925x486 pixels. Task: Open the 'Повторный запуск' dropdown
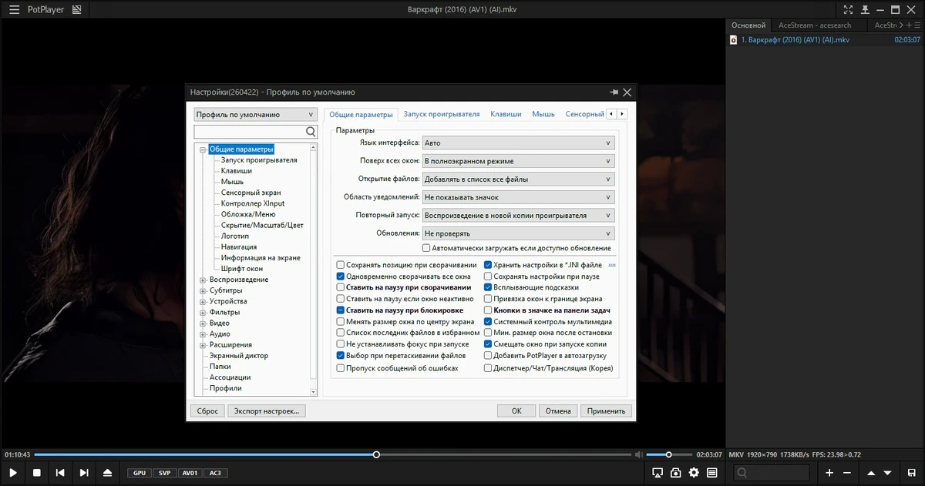[518, 215]
